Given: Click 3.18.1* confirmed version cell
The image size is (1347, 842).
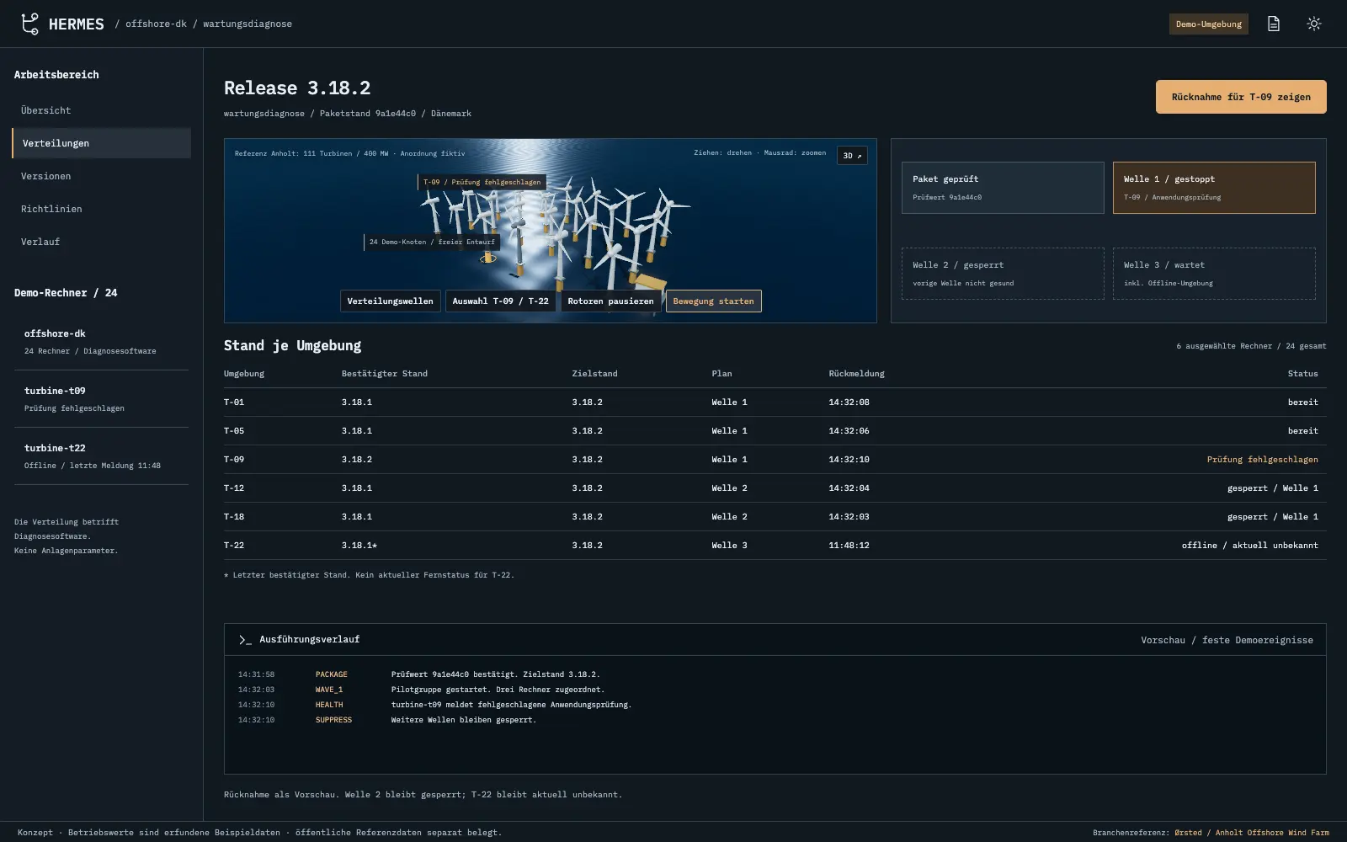Looking at the screenshot, I should click(359, 546).
